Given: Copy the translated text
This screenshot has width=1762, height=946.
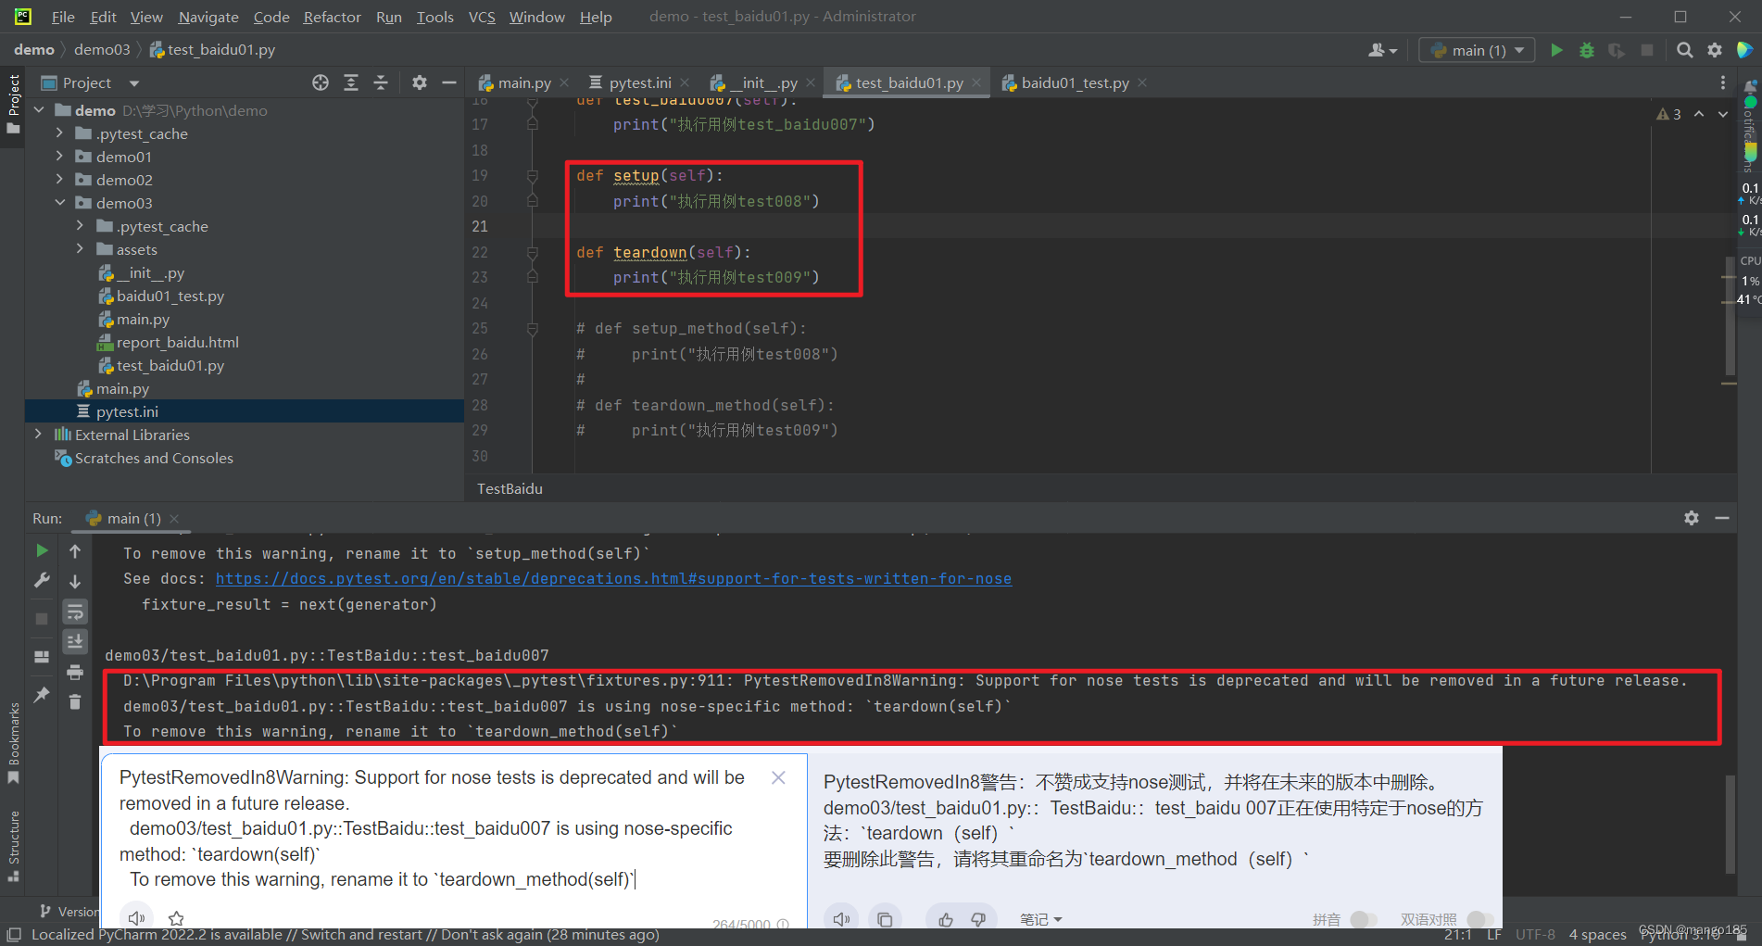Looking at the screenshot, I should (885, 919).
